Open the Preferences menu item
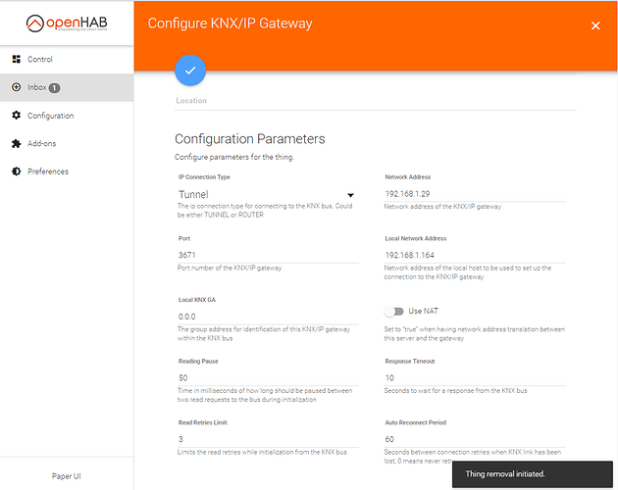618x490 pixels. click(67, 171)
